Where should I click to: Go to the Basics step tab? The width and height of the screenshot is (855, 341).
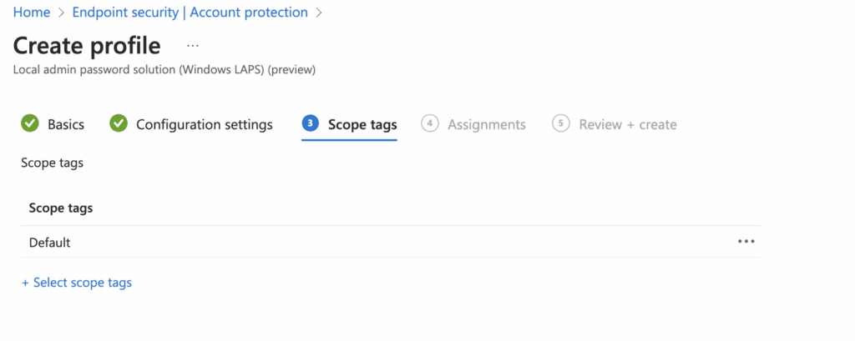pyautogui.click(x=65, y=124)
